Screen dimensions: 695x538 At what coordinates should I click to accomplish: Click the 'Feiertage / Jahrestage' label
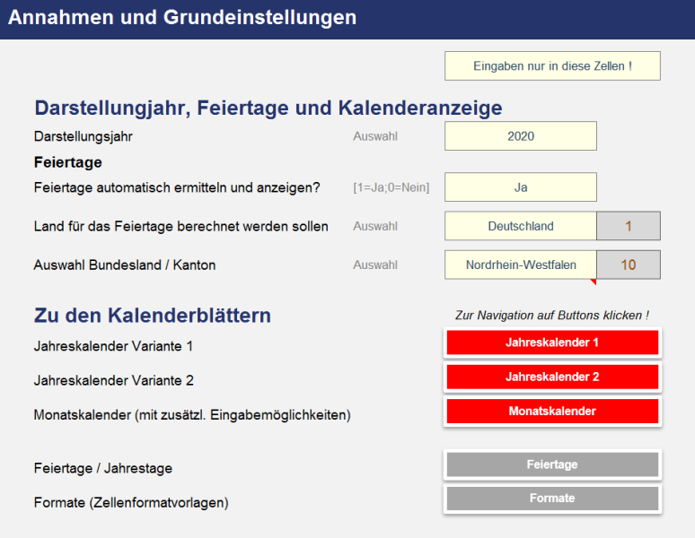[103, 468]
